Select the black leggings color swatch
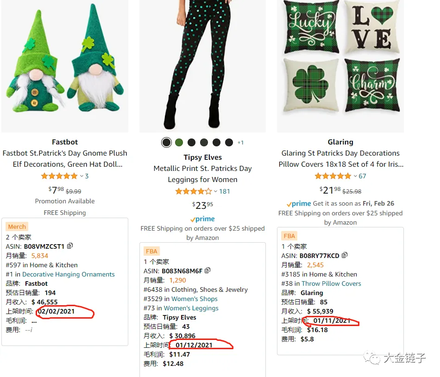440x377 pixels. (166, 143)
